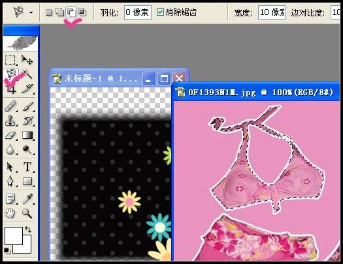Click the 宽度 width input field
Screen dimensions: 343x264
(272, 12)
